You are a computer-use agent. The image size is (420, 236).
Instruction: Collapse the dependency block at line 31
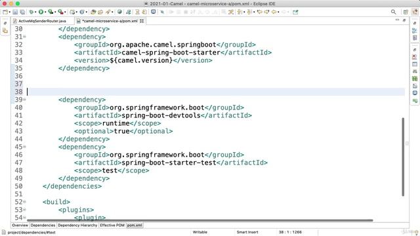point(25,37)
